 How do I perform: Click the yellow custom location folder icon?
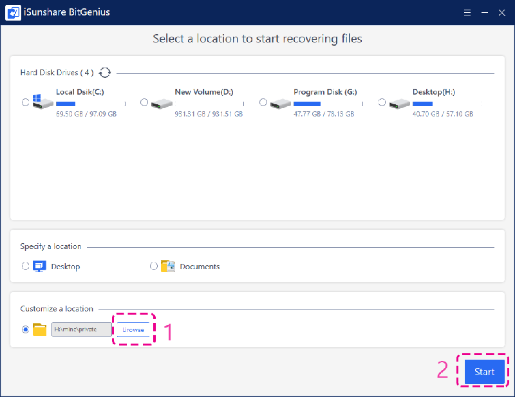(40, 329)
